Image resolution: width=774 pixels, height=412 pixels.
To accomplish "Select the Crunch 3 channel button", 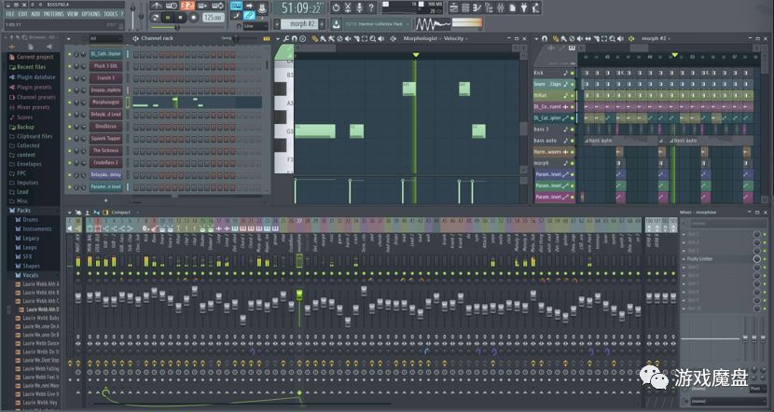I will pyautogui.click(x=106, y=78).
